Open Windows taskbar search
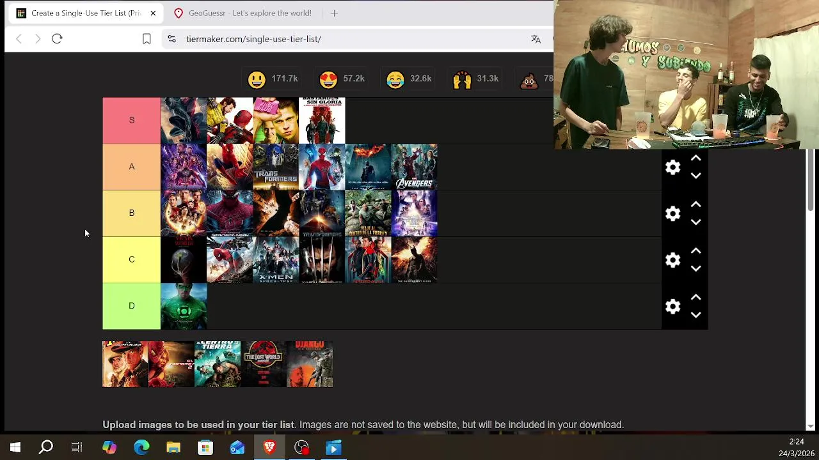Screen dimensions: 819x460 point(46,448)
